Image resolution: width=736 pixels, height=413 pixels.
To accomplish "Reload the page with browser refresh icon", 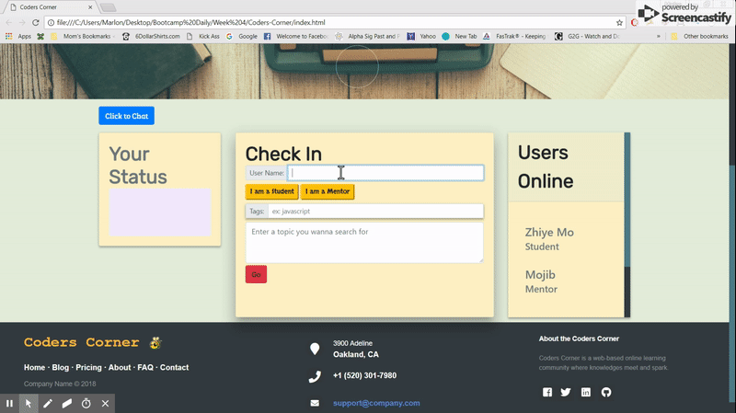I will pyautogui.click(x=35, y=22).
